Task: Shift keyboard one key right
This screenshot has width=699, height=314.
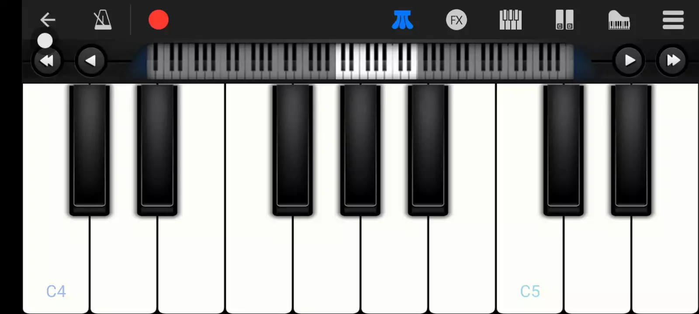Action: click(x=629, y=61)
